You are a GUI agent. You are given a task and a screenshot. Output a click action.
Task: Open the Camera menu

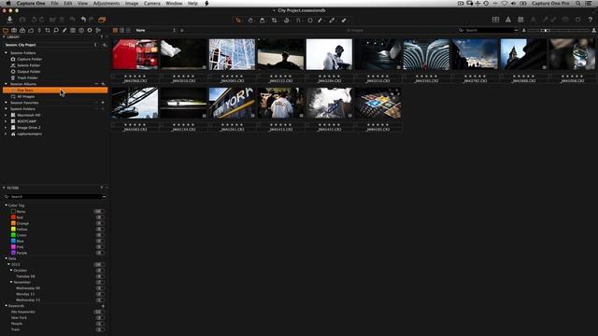tap(151, 3)
